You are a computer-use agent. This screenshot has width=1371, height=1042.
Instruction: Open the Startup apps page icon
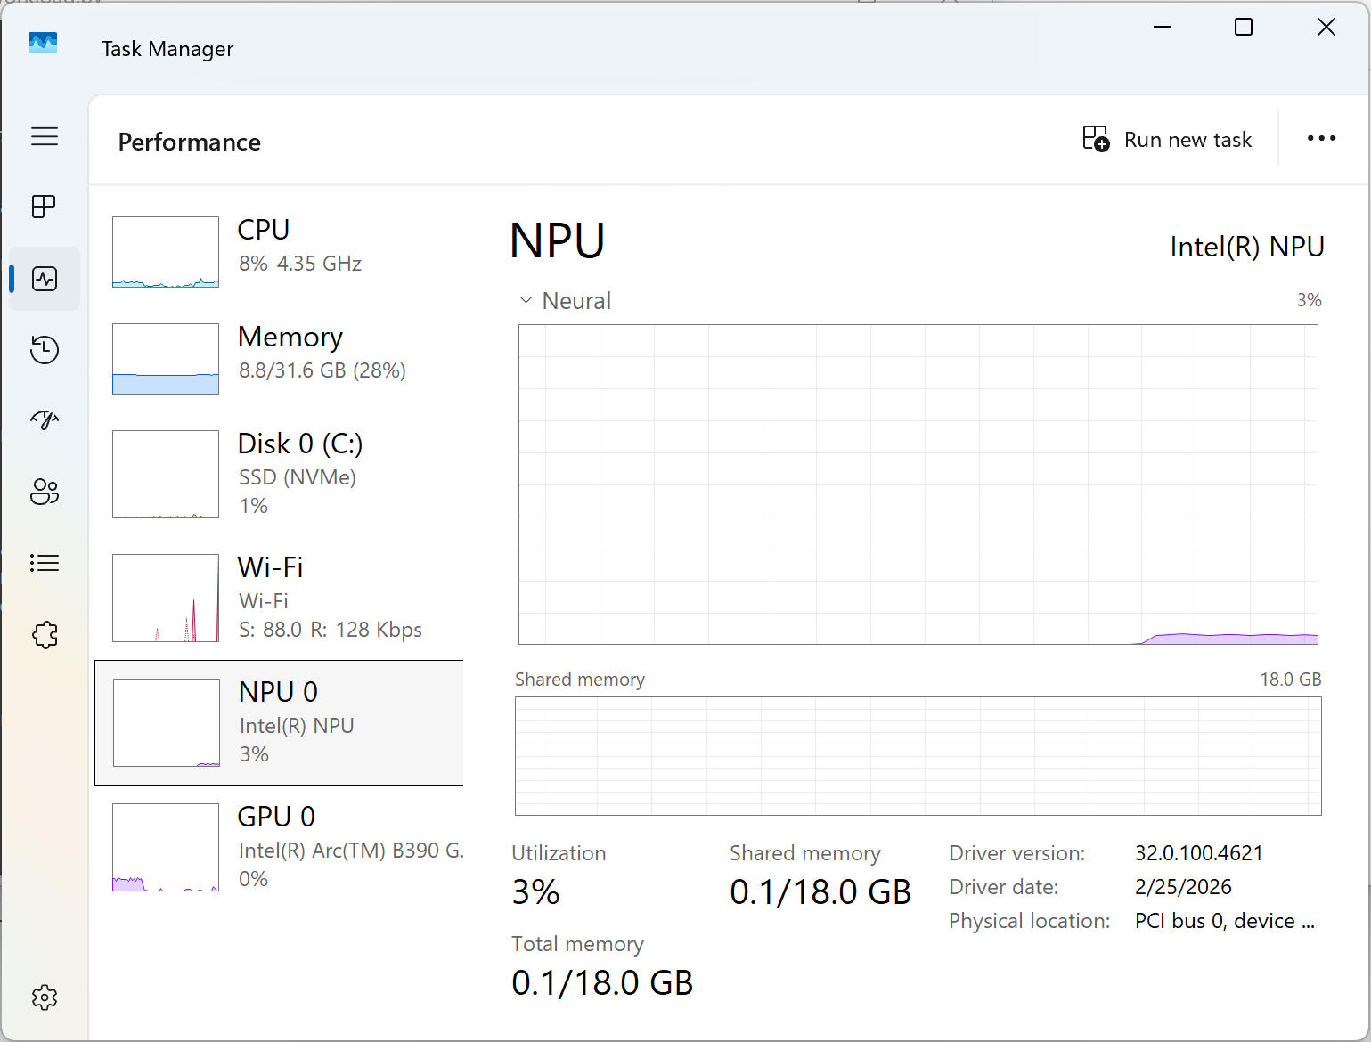coord(45,419)
